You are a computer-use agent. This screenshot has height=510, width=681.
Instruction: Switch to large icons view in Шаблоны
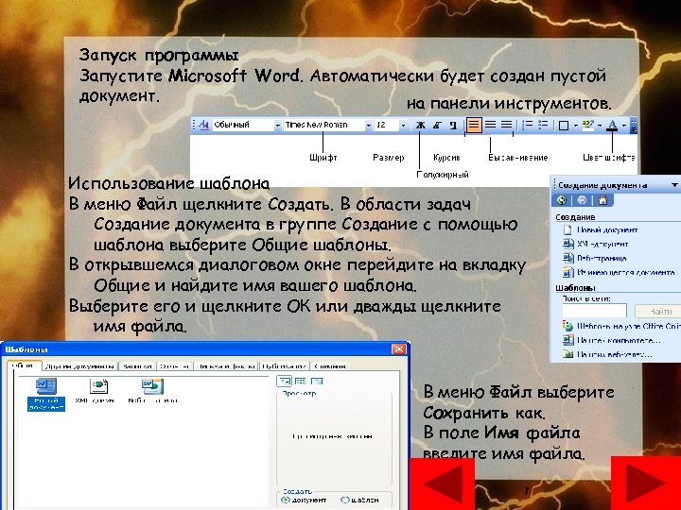284,382
